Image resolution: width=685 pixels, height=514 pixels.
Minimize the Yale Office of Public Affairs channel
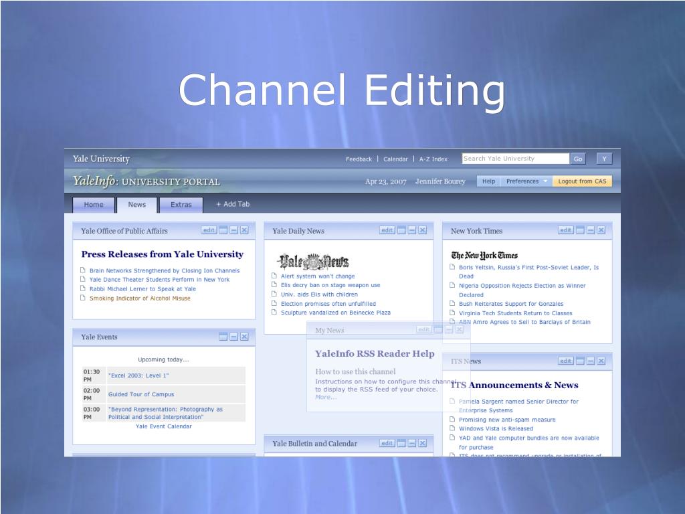(x=233, y=230)
